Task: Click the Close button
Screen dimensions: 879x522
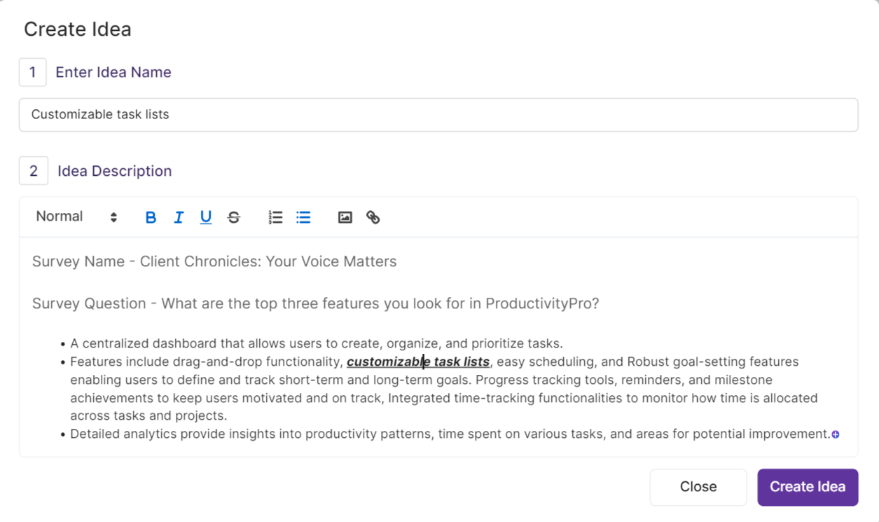Action: 698,486
